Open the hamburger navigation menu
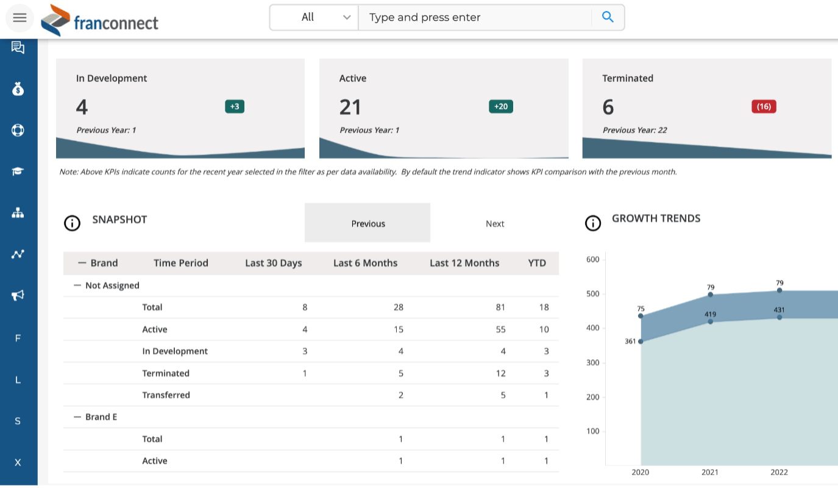 [19, 17]
